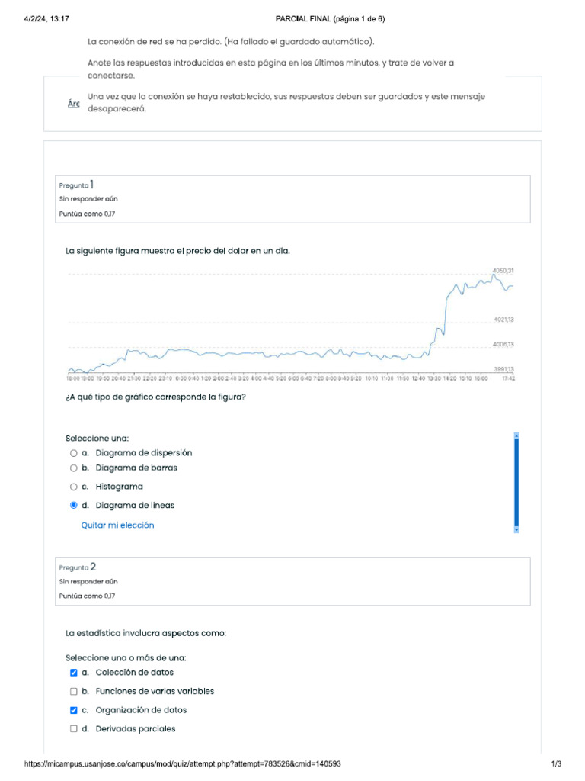Enable the Derivadas parciales checkbox
Image resolution: width=585 pixels, height=781 pixels.
point(74,729)
